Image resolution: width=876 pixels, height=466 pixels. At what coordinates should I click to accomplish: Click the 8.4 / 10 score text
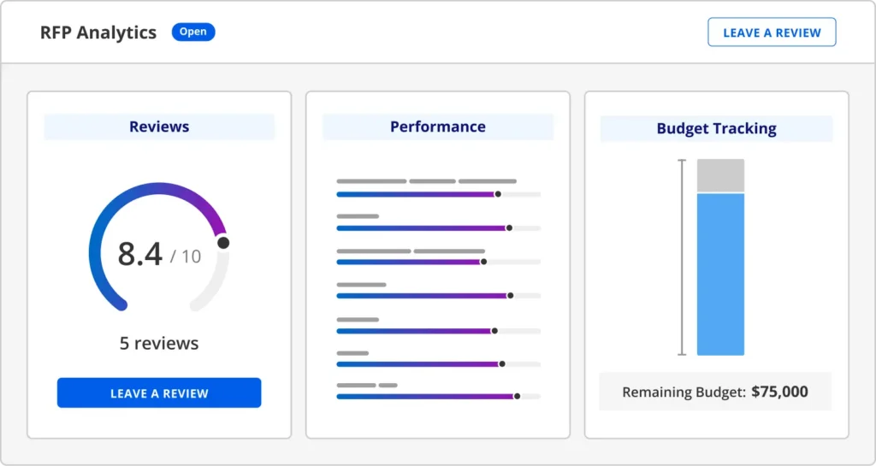[x=159, y=254]
